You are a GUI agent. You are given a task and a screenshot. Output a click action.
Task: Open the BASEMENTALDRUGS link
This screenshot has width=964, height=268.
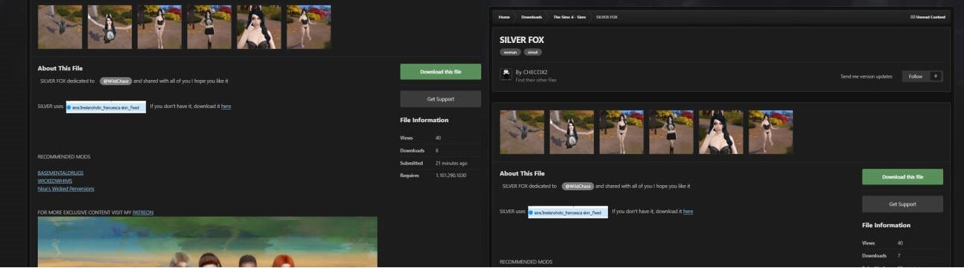click(60, 172)
